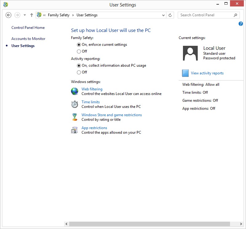Select Family Safety 'On, enforce current settings'
This screenshot has height=229, width=246.
79,45
